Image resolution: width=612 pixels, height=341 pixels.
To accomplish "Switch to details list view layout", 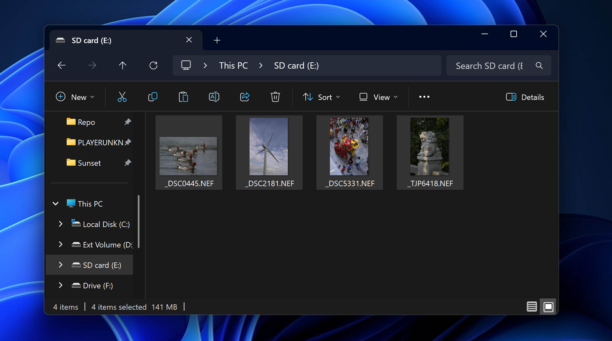I will pyautogui.click(x=532, y=307).
